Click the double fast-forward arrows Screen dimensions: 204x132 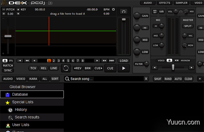point(104,61)
